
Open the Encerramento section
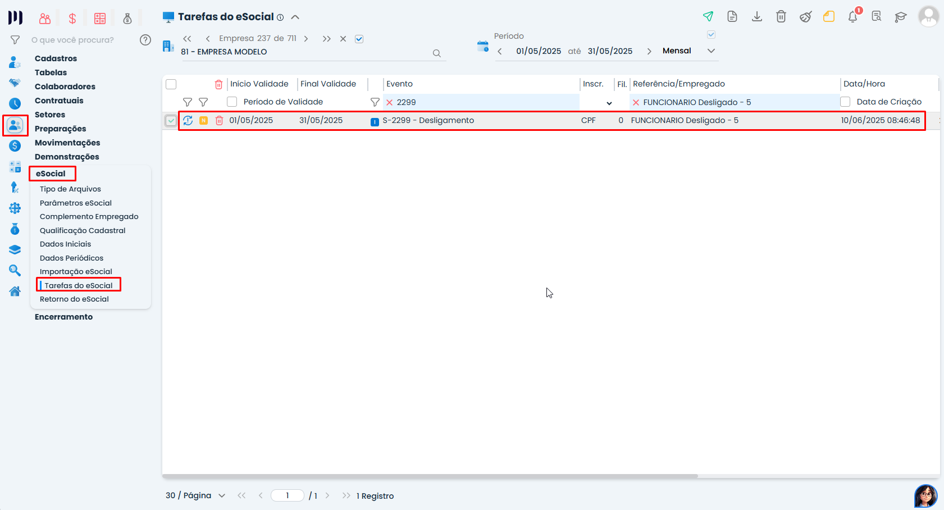click(64, 317)
